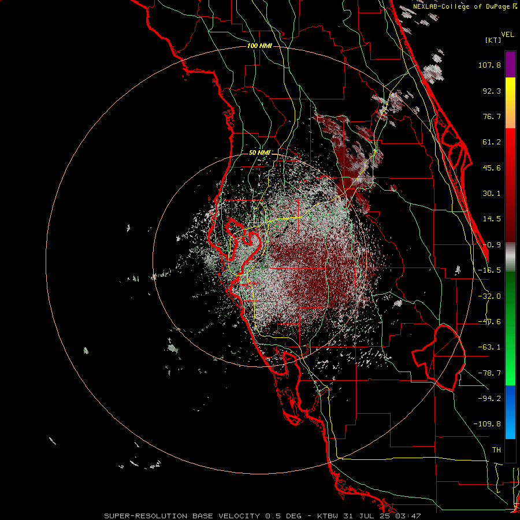
Task: Select the 14.5 scale value
Action: pos(492,219)
